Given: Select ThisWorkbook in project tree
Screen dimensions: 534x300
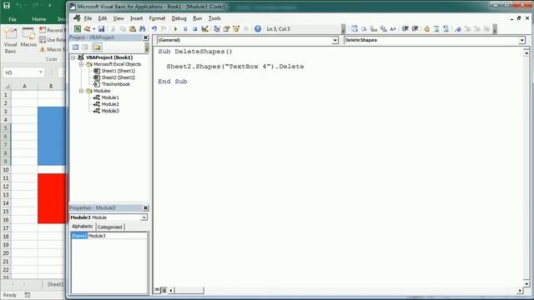Looking at the screenshot, I should pos(116,84).
